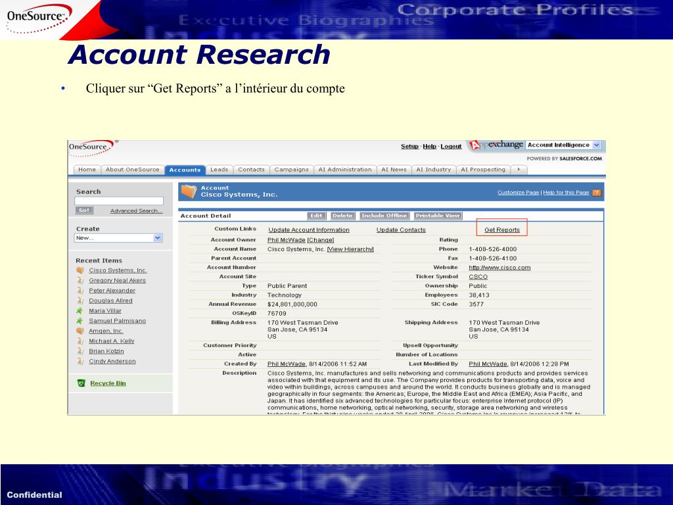Image resolution: width=673 pixels, height=505 pixels.
Task: Click the account icon next to Cisco Systems, Inc. in Recent Items
Action: 80,270
